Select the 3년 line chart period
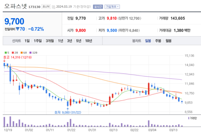 [x=70, y=41]
